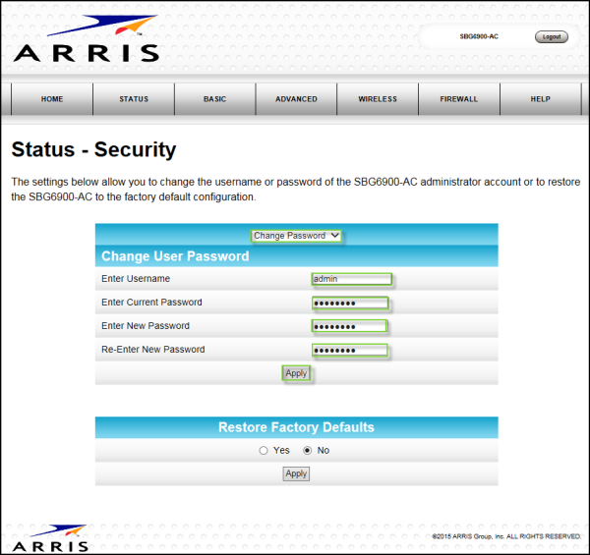The image size is (590, 555).
Task: Click the ARRIS logo in the header
Action: point(87,39)
